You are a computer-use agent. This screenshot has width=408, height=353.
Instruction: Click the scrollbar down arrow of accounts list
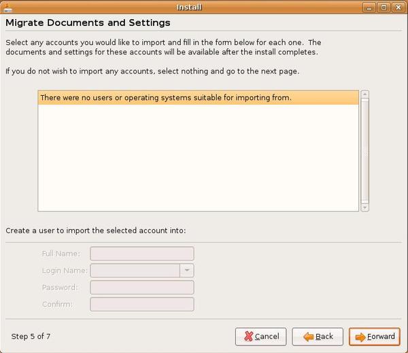coord(365,207)
